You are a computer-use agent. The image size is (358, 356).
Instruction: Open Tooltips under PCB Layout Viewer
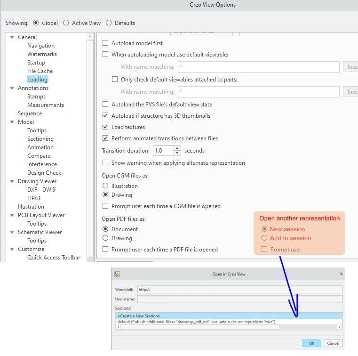click(x=37, y=224)
